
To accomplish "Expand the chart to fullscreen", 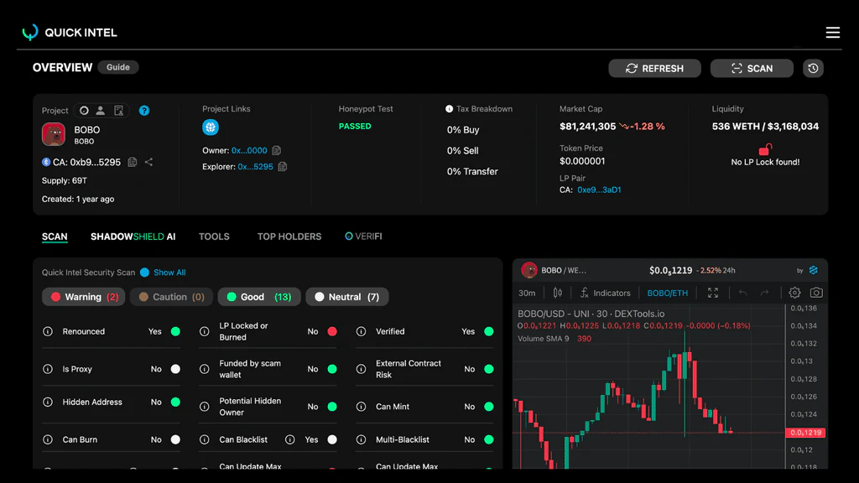I will pos(713,293).
